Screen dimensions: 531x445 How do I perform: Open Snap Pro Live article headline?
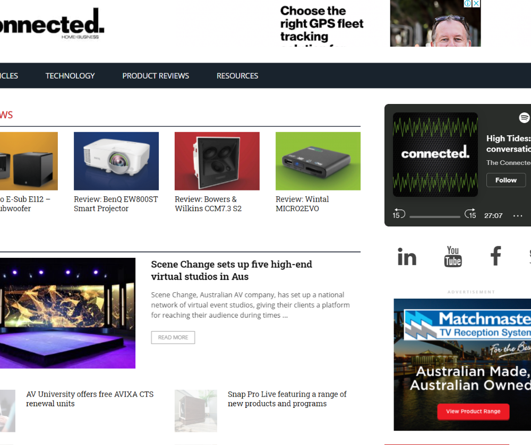tap(287, 399)
